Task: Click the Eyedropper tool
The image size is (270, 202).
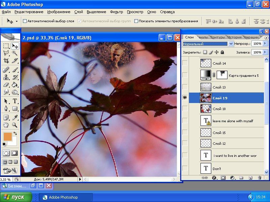Action: click(15, 117)
